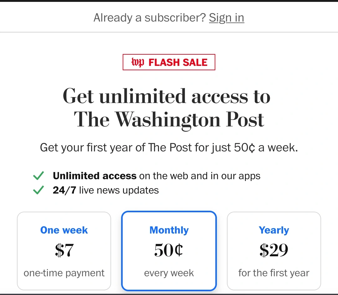This screenshot has width=338, height=295.
Task: Click the green checkmark beside 24/7 live news updates
Action: (38, 190)
